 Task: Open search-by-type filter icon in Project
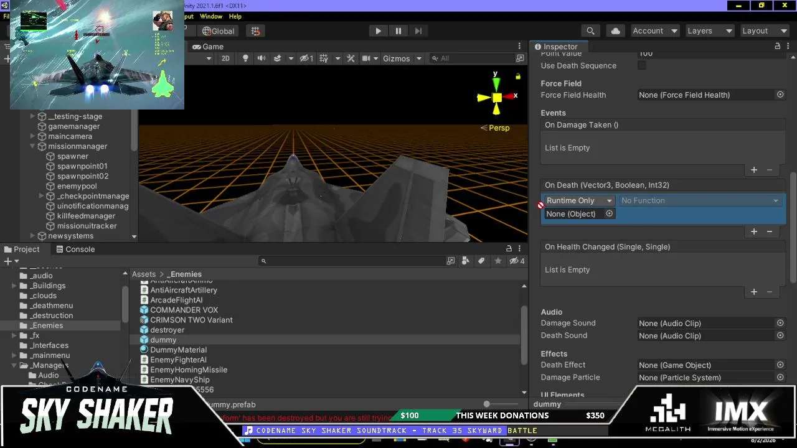click(x=465, y=261)
